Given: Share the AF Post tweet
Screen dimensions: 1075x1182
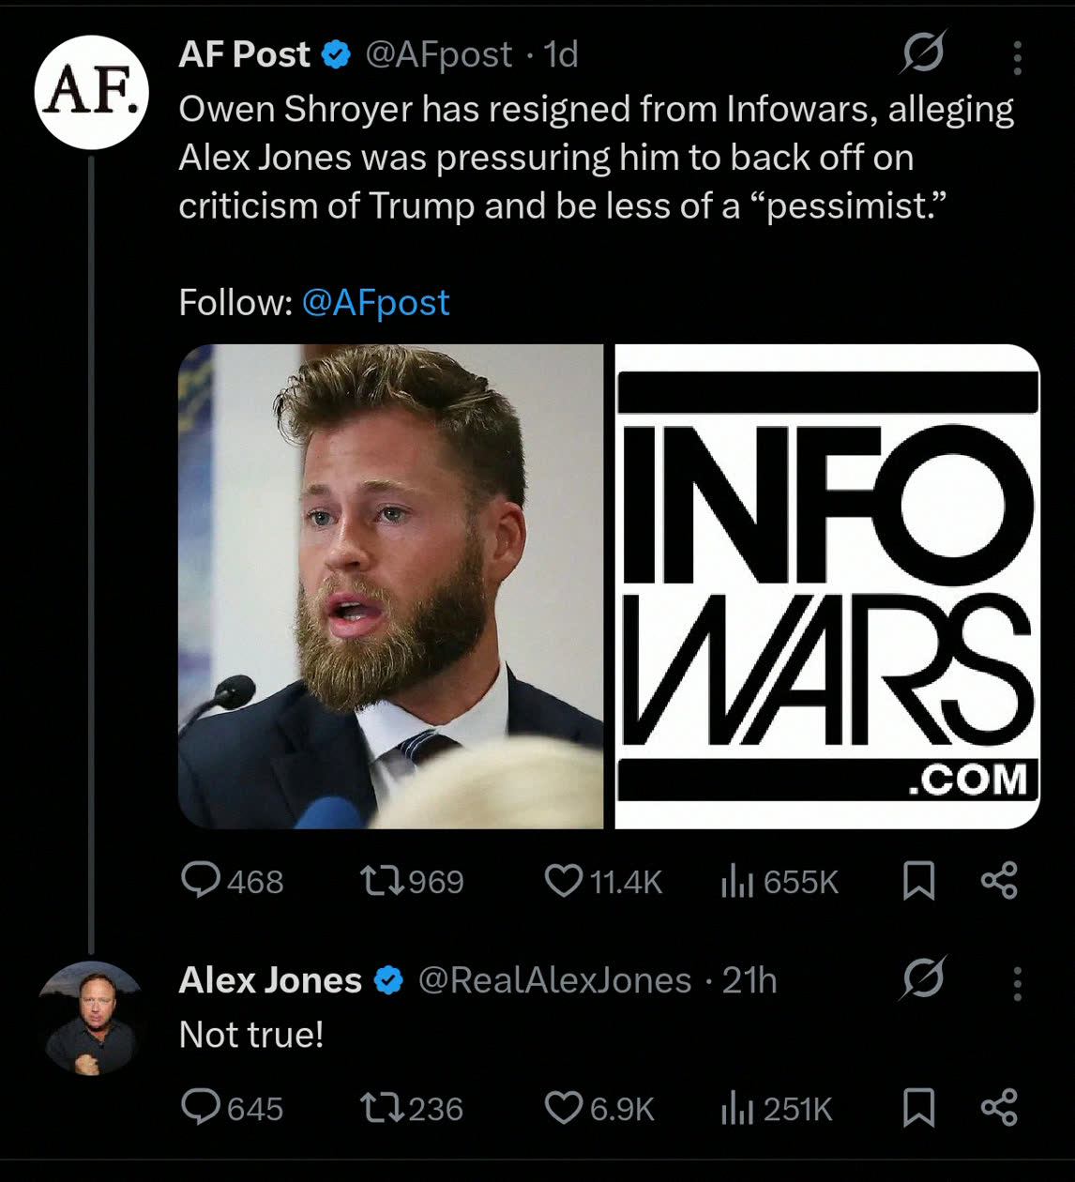Looking at the screenshot, I should tap(999, 881).
